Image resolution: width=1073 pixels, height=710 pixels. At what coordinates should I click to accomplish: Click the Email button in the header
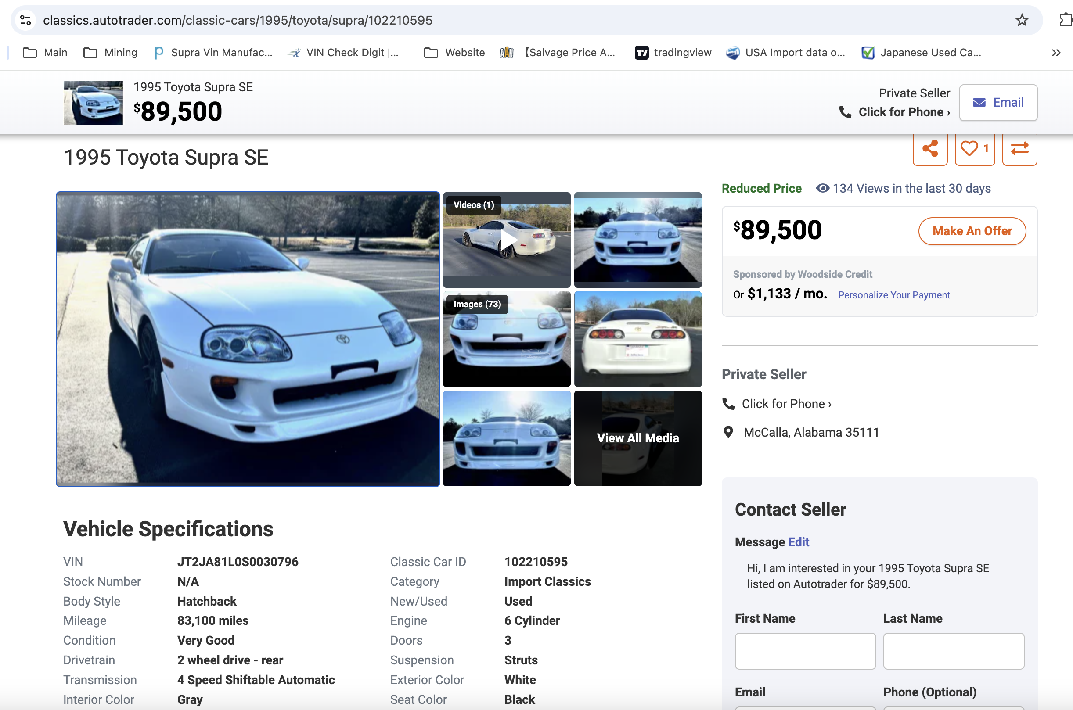[x=998, y=102]
